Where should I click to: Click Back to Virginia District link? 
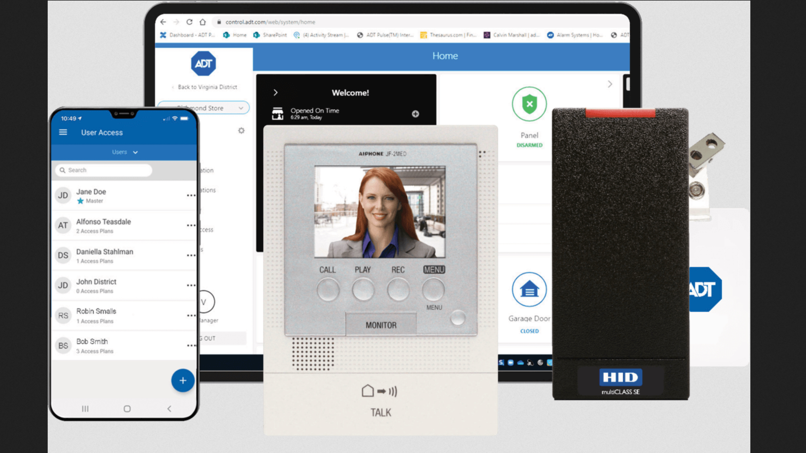tap(207, 87)
